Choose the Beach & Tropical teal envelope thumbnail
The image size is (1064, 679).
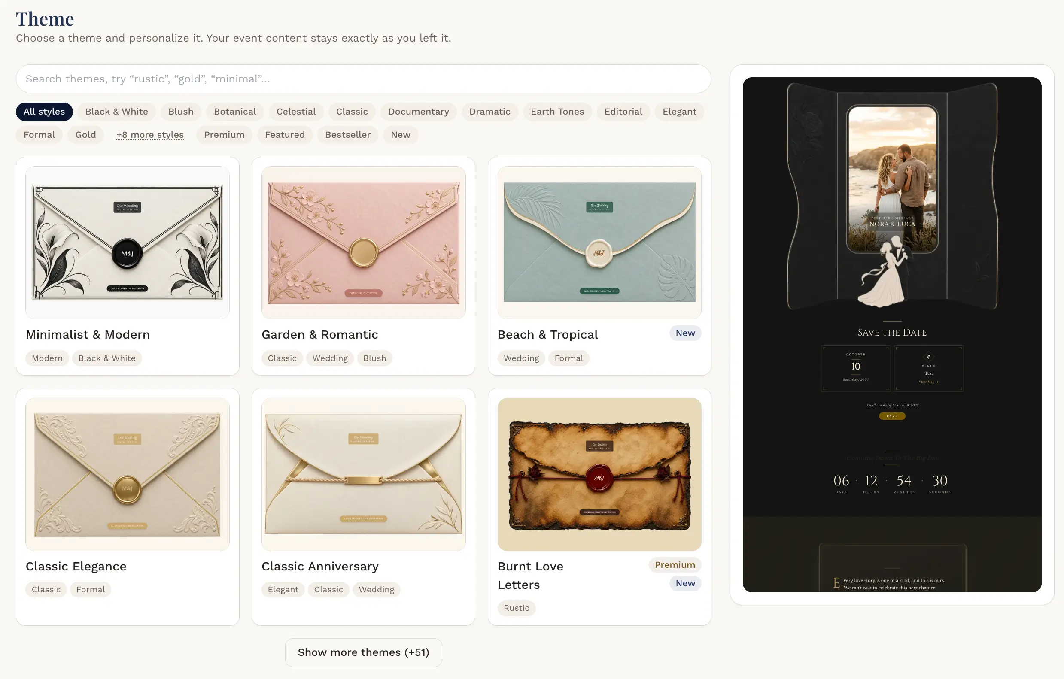[599, 242]
